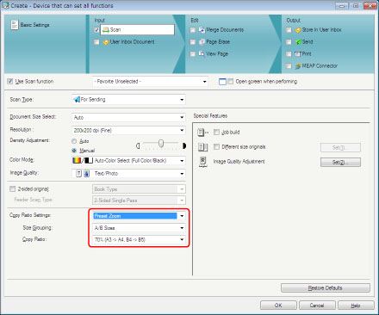Open Image Quality Adjustment Set(2) button
The width and height of the screenshot is (379, 315).
click(340, 162)
